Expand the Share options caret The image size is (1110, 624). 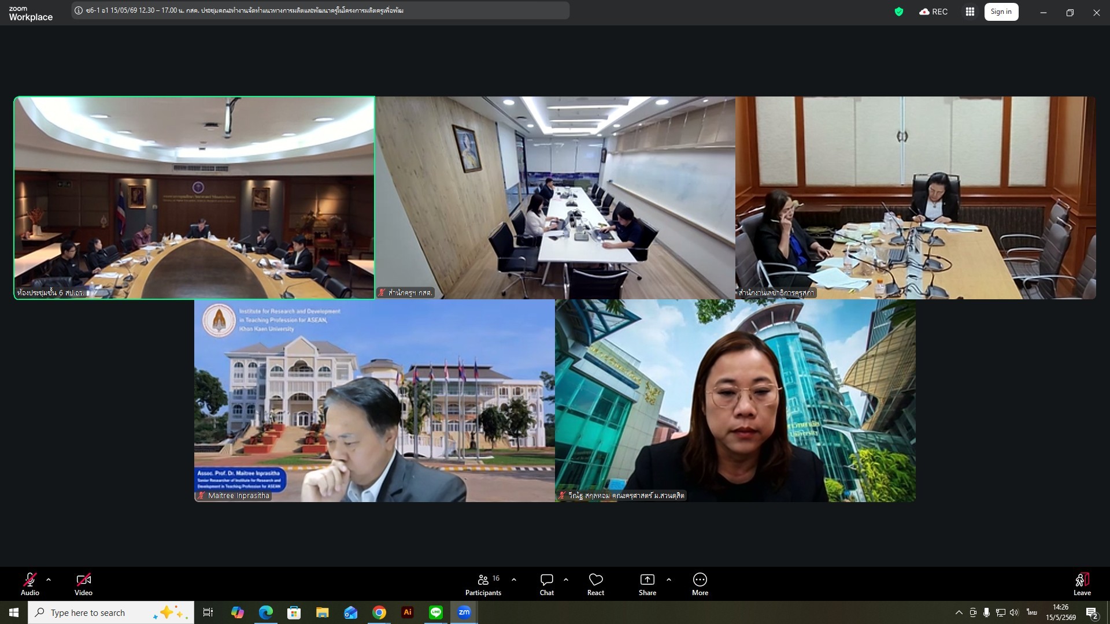669,579
